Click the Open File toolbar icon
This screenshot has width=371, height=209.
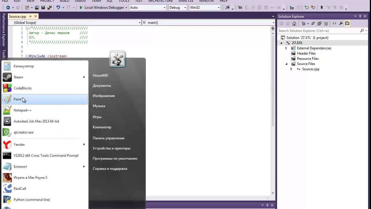tap(37, 8)
